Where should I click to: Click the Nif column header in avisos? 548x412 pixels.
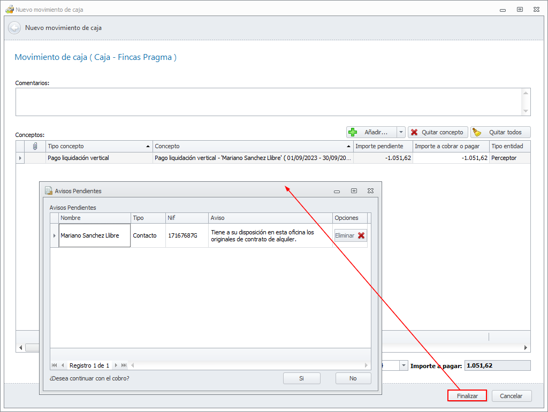coord(187,218)
